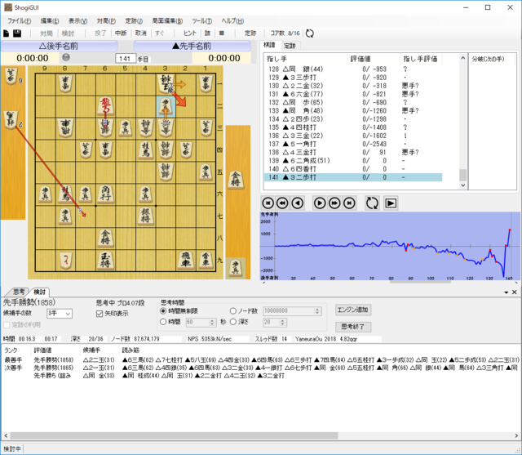Image resolution: width=522 pixels, height=455 pixels.
Task: Click the 中断 toolbar button
Action: pos(121,33)
